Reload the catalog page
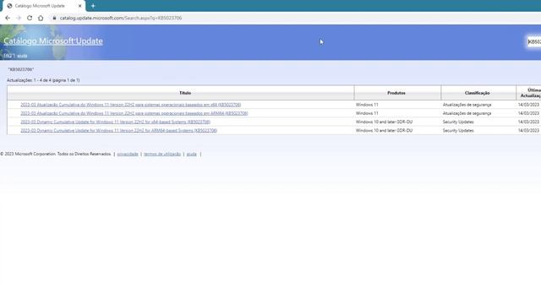This screenshot has height=304, width=541. click(30, 18)
